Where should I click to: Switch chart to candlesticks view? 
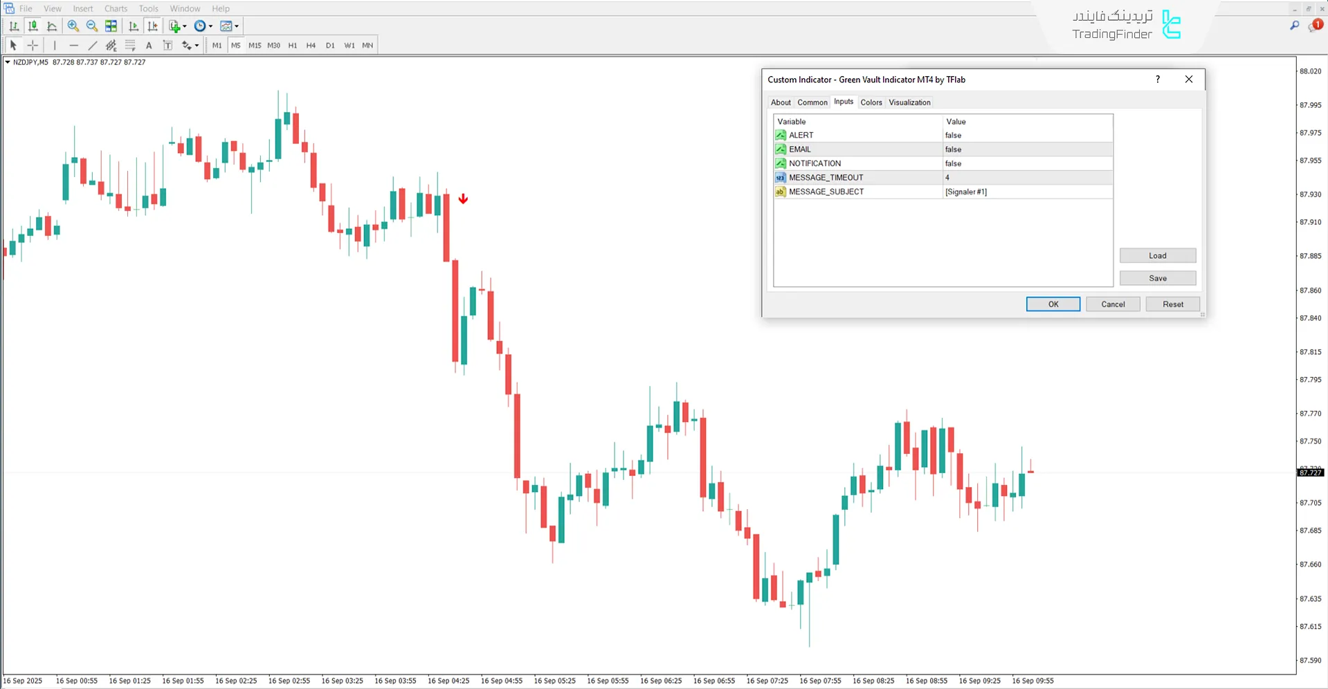pyautogui.click(x=33, y=26)
